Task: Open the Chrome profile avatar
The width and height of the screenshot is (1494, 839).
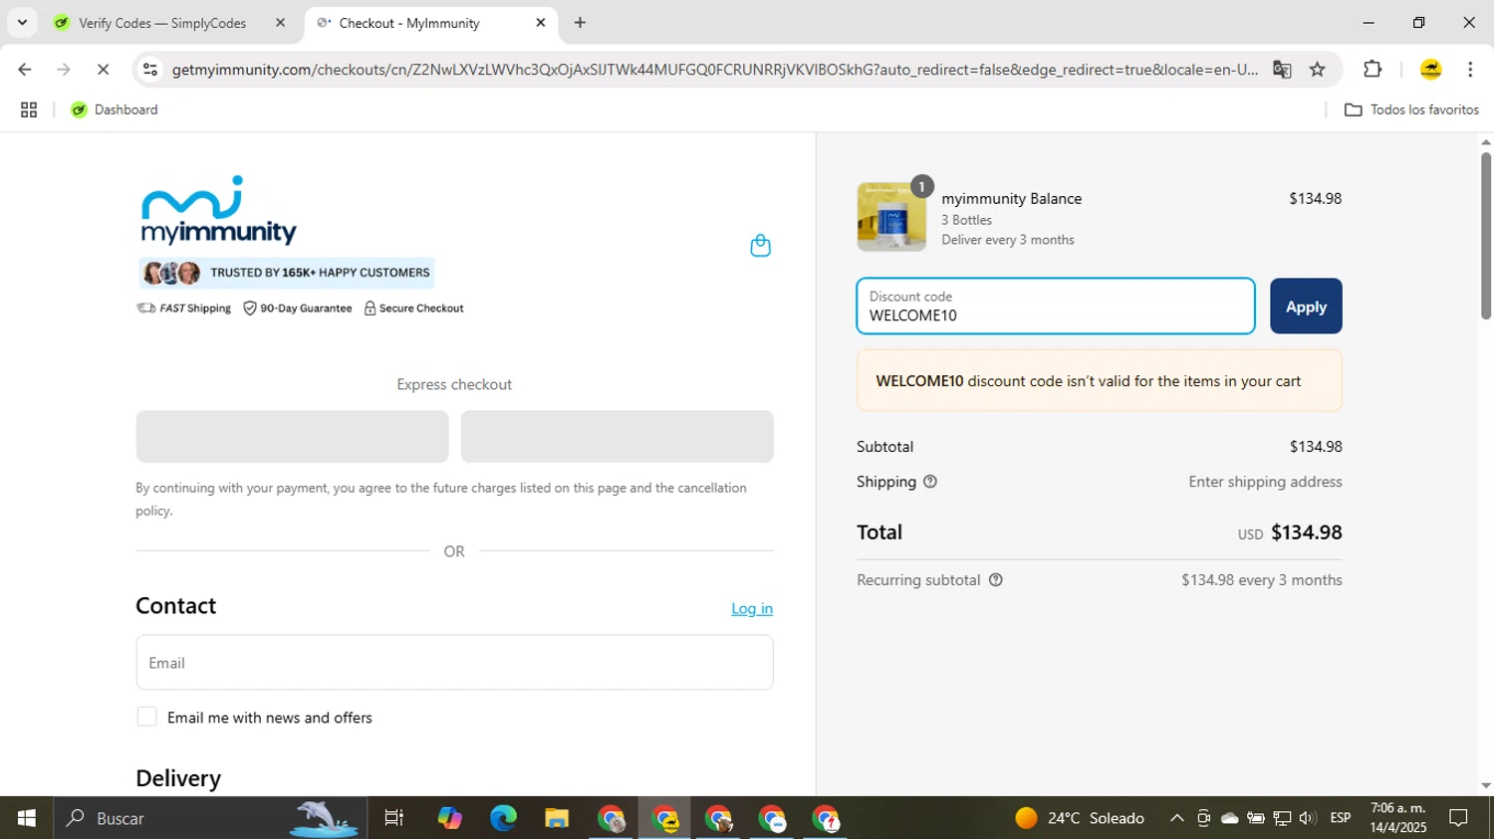Action: (1430, 70)
